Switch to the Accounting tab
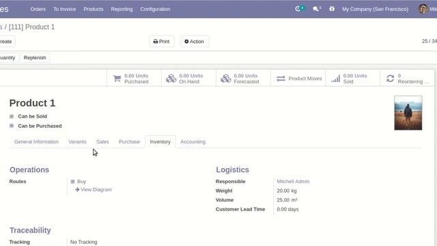437x246 pixels. (193, 141)
